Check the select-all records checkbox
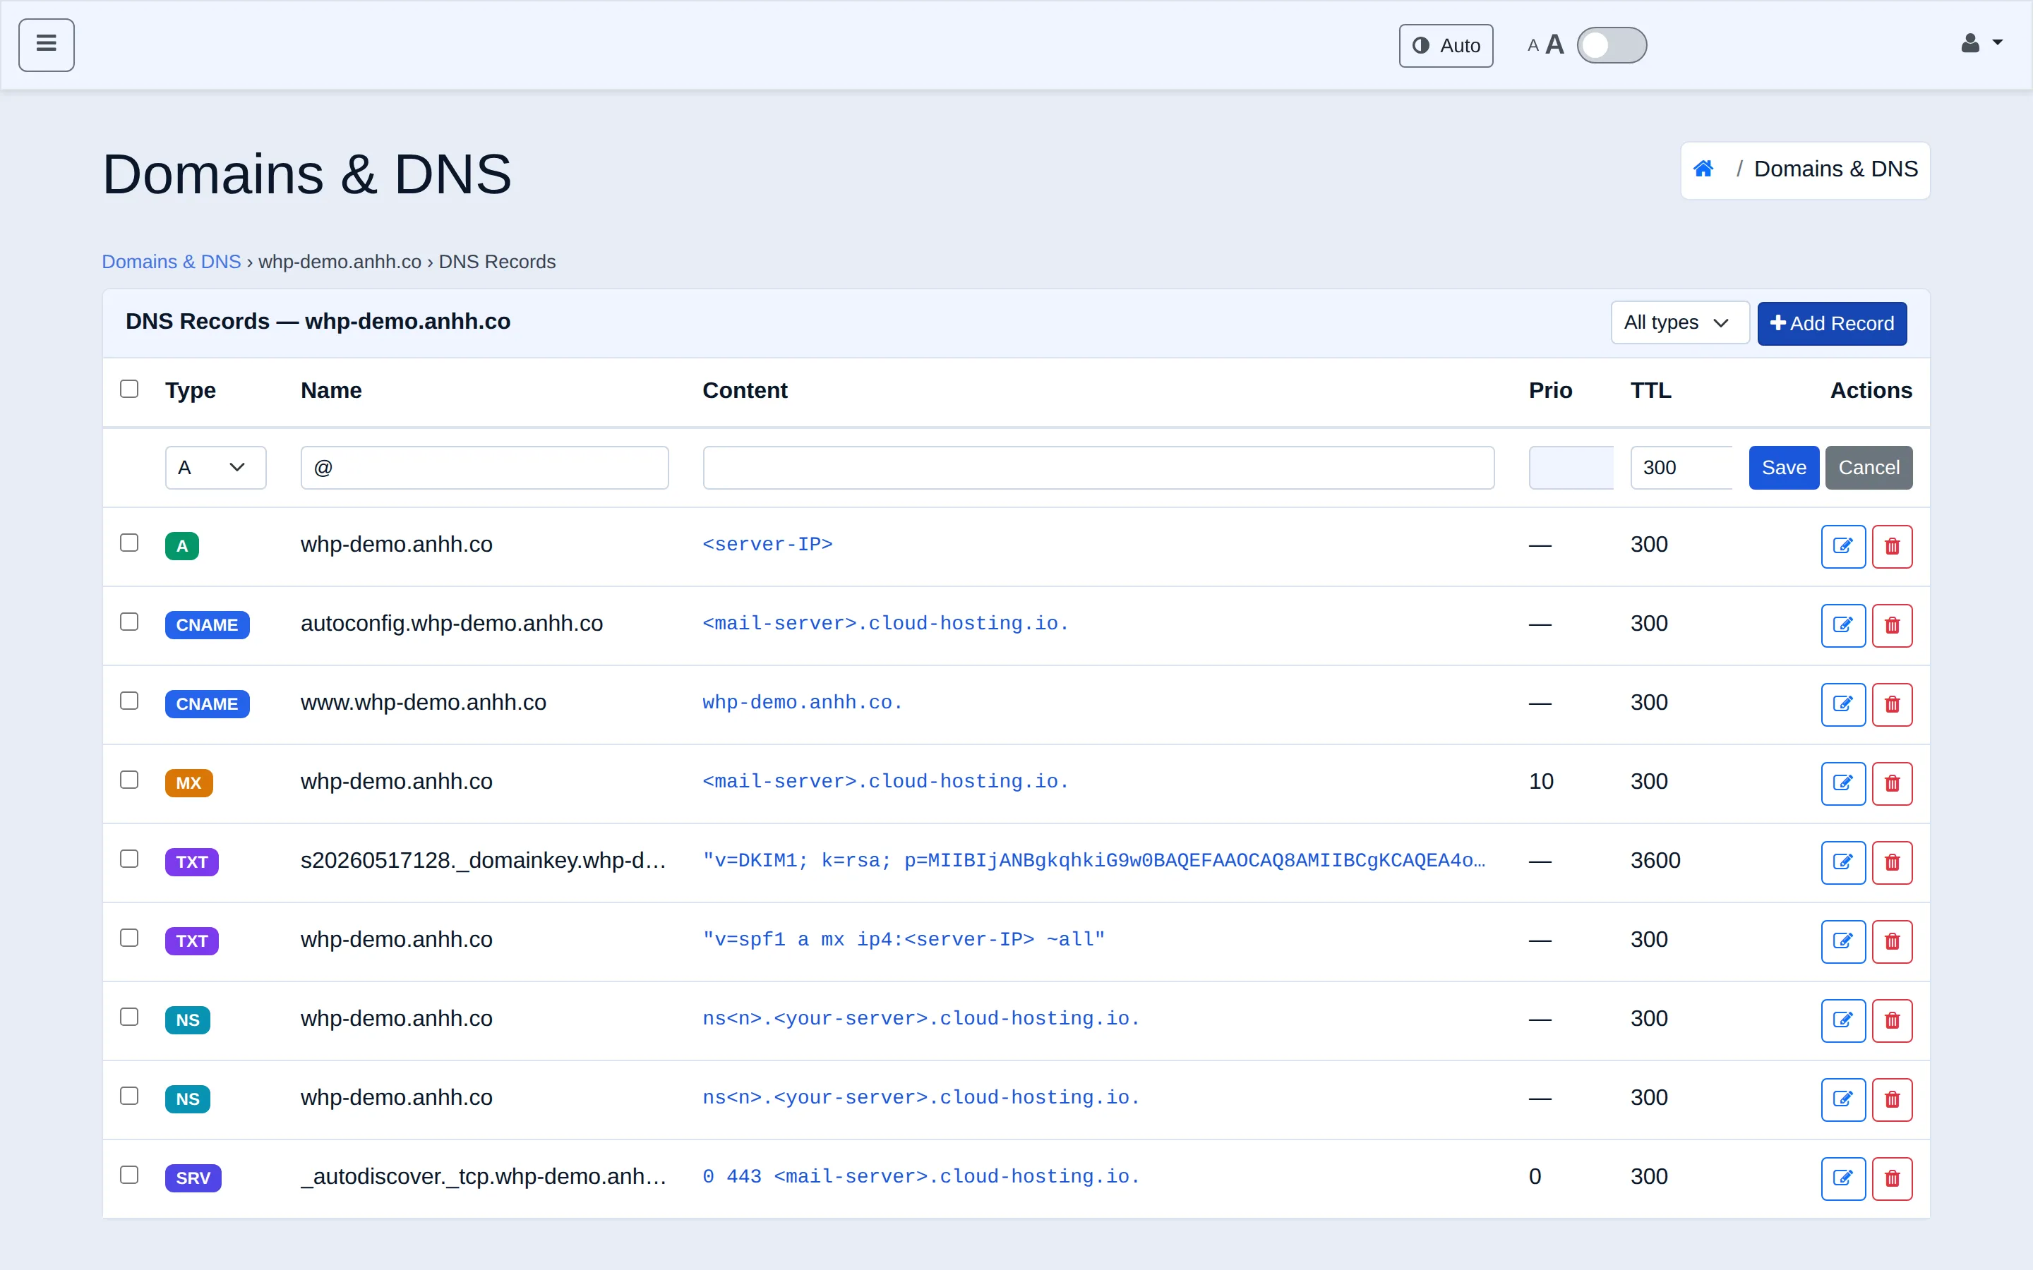Viewport: 2033px width, 1270px height. click(x=128, y=388)
